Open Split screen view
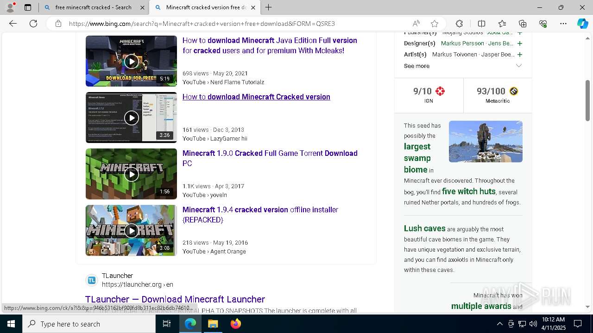The height and width of the screenshot is (333, 593). tap(481, 24)
